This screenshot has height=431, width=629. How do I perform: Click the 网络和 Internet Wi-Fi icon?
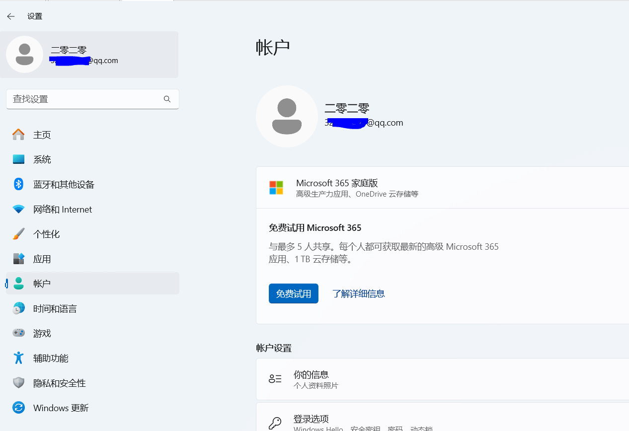(x=18, y=210)
